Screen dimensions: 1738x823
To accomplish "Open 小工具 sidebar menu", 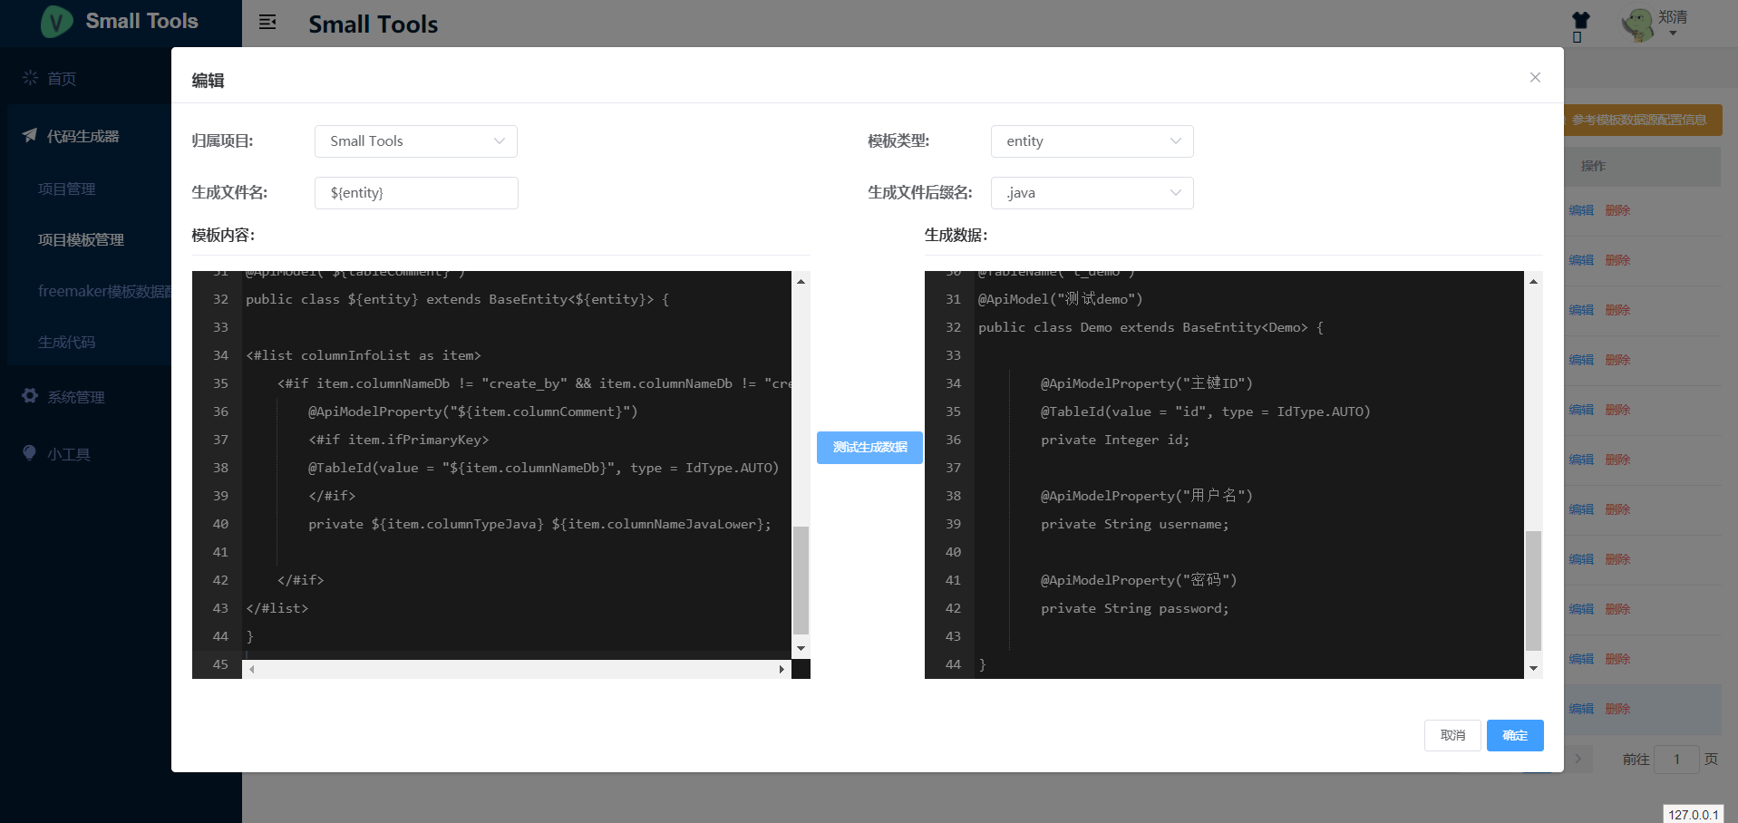I will [69, 454].
